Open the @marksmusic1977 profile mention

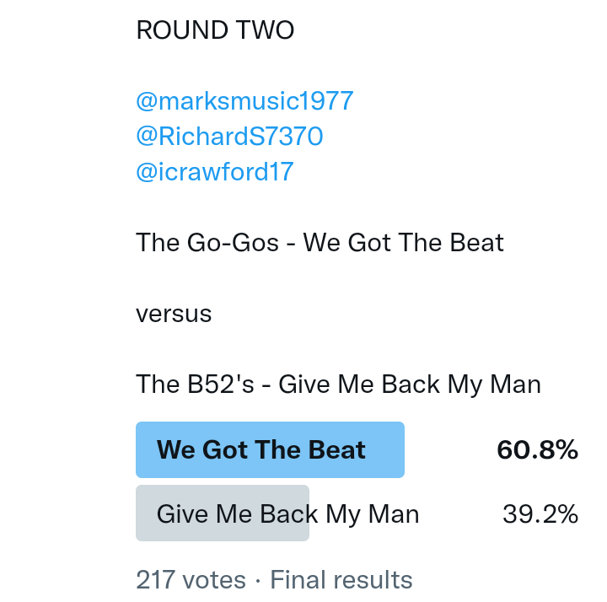244,101
